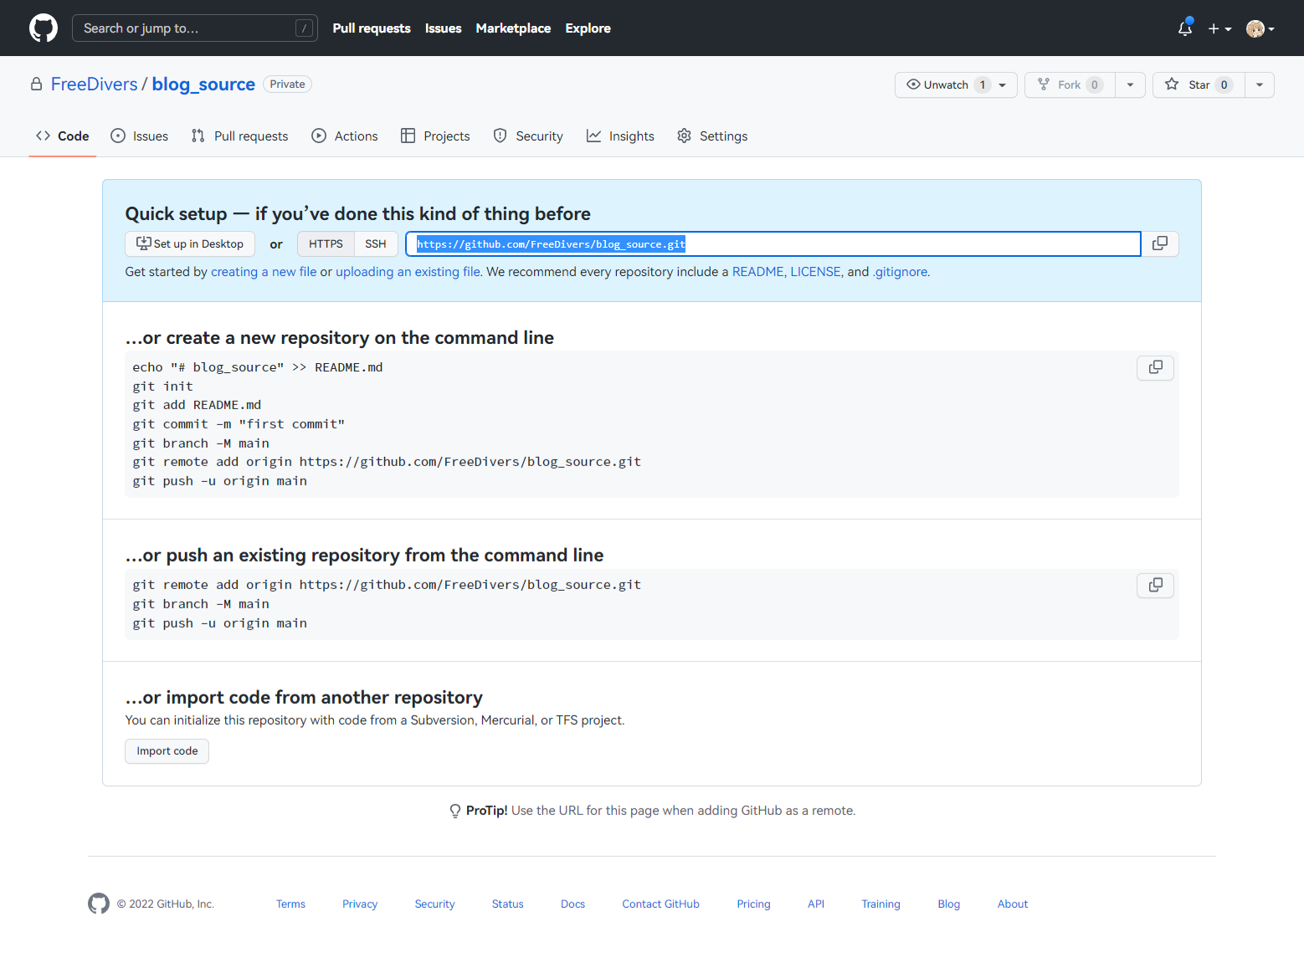
Task: Click the 'git init' command line
Action: 162,387
